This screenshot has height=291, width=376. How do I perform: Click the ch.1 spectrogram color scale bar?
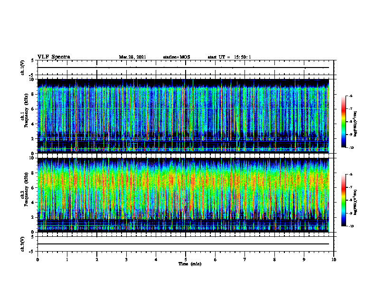pos(344,122)
